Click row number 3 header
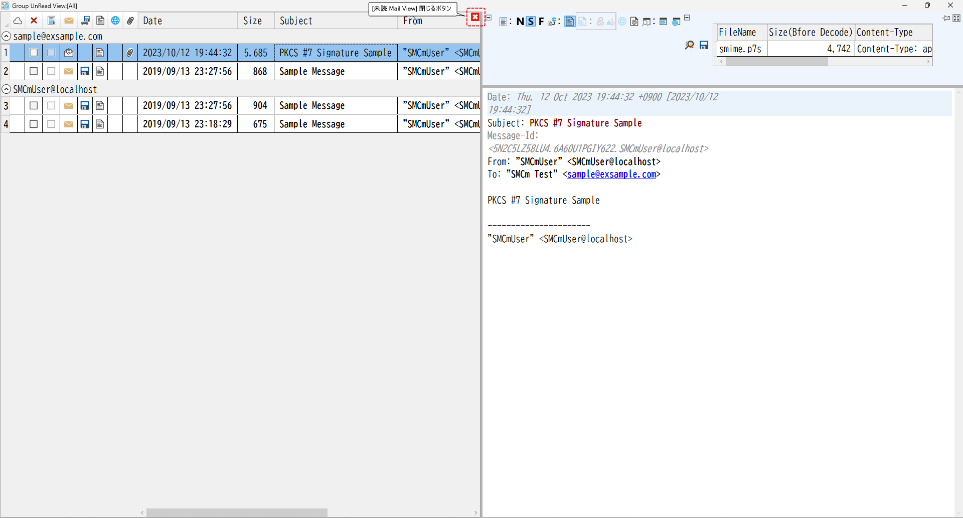963x518 pixels. (6, 105)
